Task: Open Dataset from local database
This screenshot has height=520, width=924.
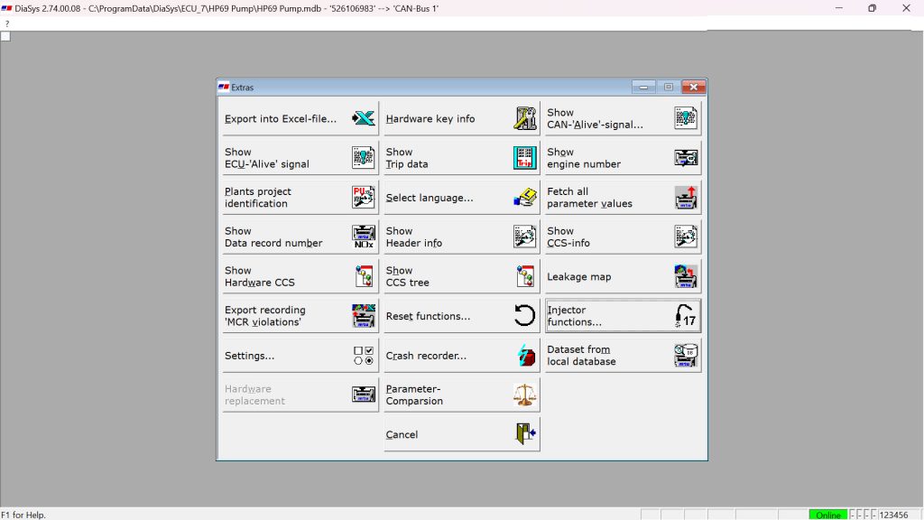Action: tap(623, 356)
